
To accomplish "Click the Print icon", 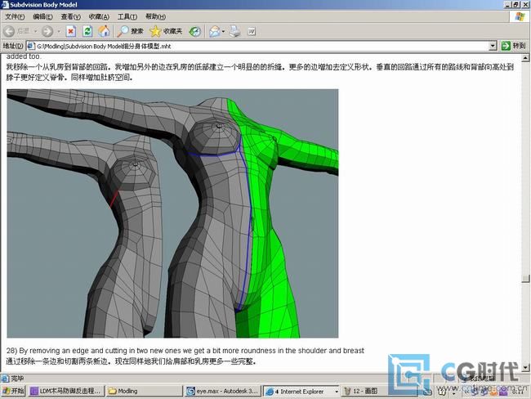I will 234,32.
